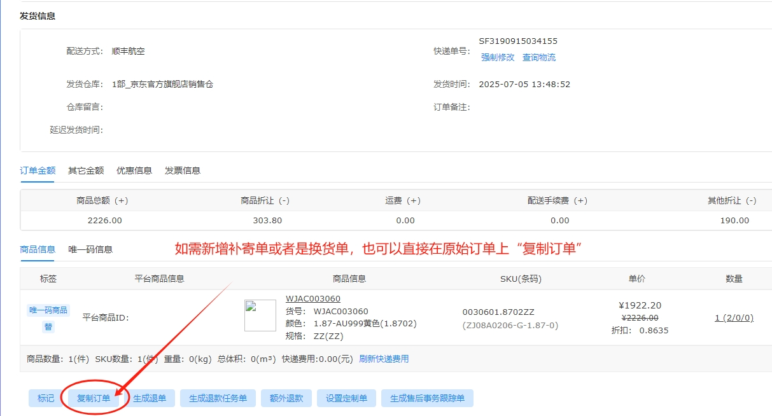The width and height of the screenshot is (772, 416).
Task: Switch to the 唯一码信息 tab
Action: point(90,249)
